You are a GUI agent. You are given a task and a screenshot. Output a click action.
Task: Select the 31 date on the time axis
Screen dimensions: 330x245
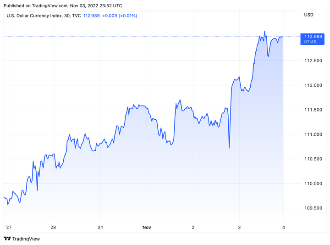[x=101, y=227]
